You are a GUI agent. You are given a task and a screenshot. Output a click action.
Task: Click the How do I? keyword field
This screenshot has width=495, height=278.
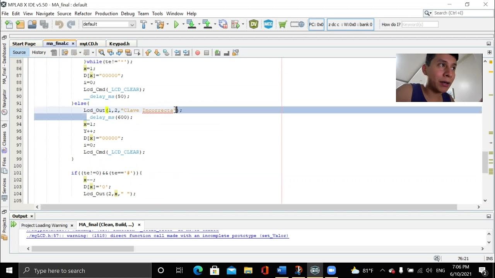coord(420,24)
